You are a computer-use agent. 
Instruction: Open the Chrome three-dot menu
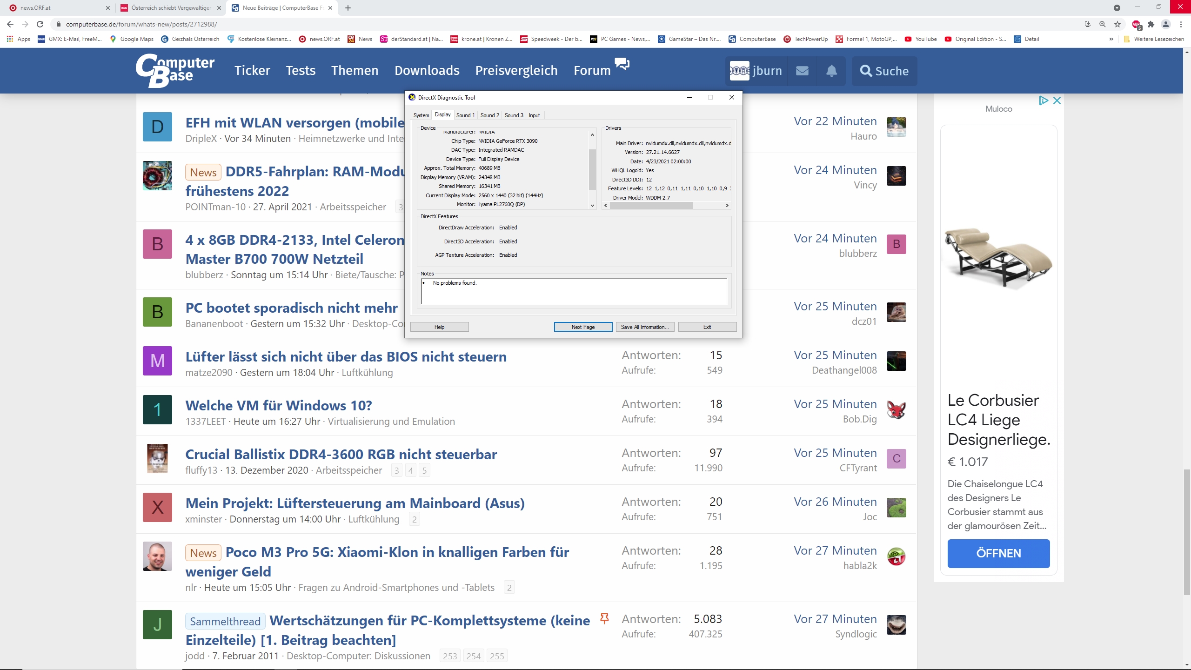[1181, 24]
